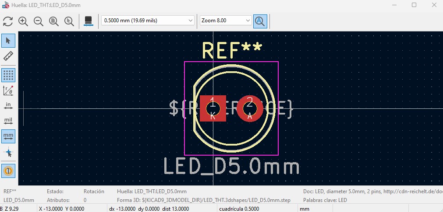Select the arrow selection tool
Image resolution: width=443 pixels, height=212 pixels.
[x=8, y=41]
